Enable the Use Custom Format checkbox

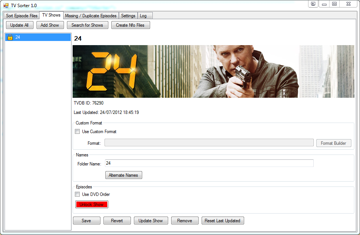pos(77,132)
